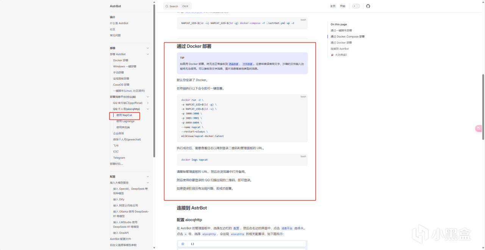
Task: Open 接入 阿里云百炼应用 sidebar link
Action: click(x=125, y=205)
